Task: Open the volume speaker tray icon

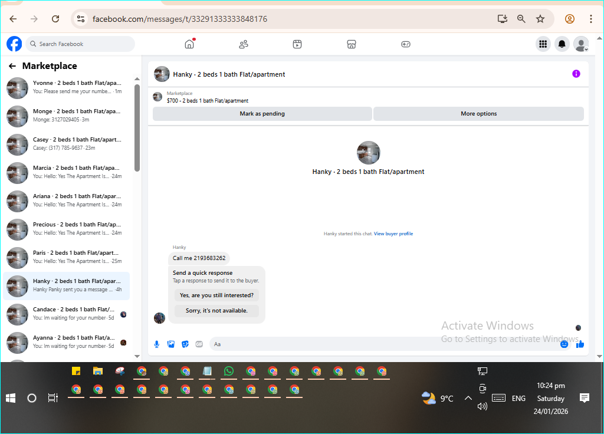Action: click(482, 406)
